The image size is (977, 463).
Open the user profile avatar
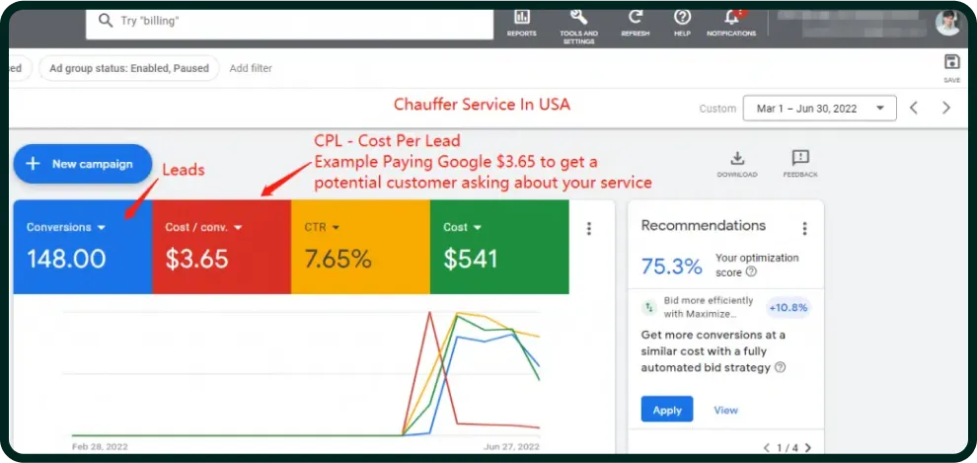click(x=947, y=23)
